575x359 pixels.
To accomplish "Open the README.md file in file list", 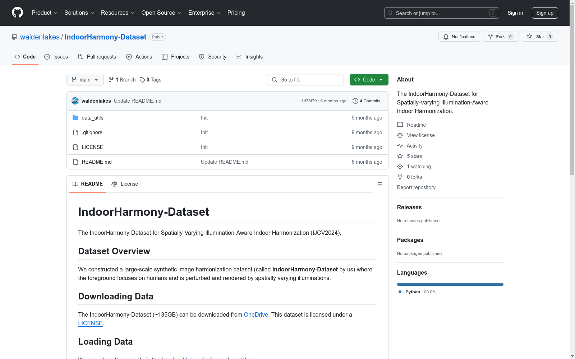I will [x=97, y=162].
